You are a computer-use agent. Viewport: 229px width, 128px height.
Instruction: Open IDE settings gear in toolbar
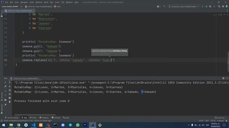223,6
